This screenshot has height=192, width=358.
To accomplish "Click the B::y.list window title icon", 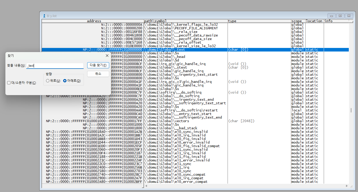I will pyautogui.click(x=44, y=16).
